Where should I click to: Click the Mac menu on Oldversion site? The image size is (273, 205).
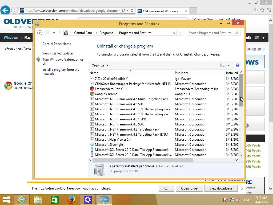click(x=27, y=38)
